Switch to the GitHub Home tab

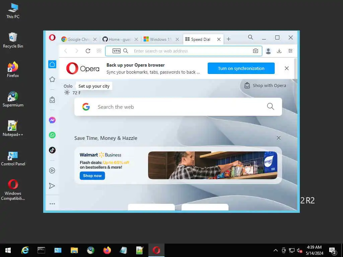(119, 39)
